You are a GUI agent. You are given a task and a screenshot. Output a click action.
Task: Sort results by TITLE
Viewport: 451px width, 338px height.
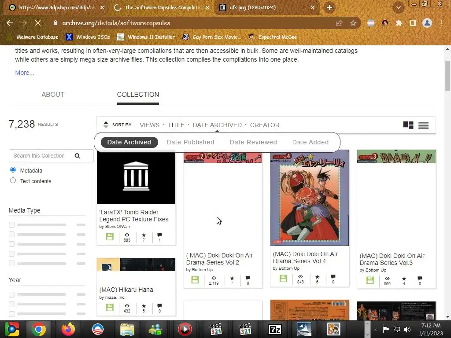[x=176, y=125]
